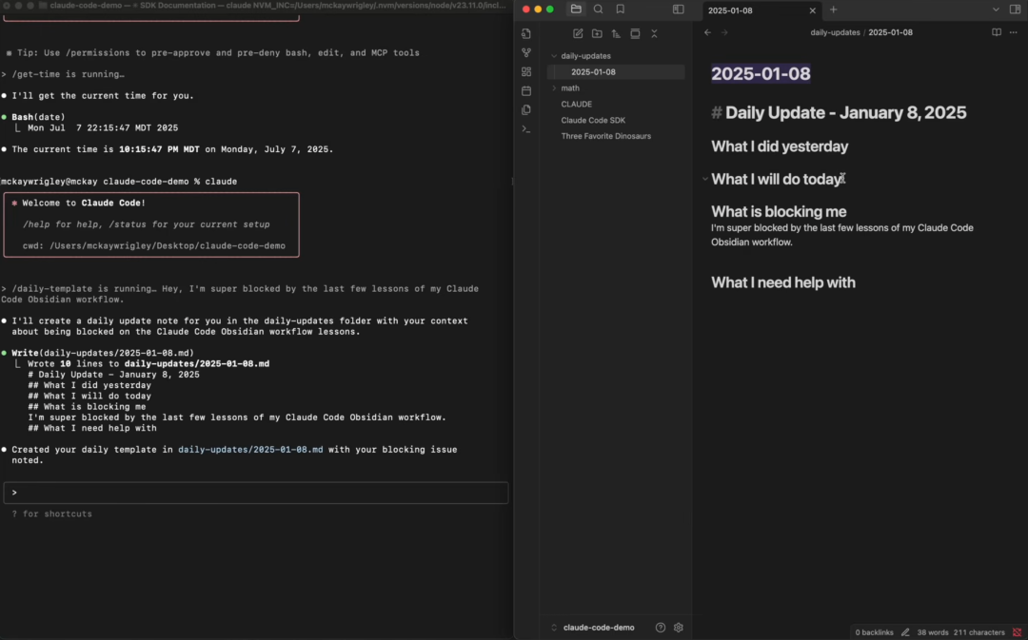Open the Bookmarks tab icon in Obsidian

click(x=621, y=10)
